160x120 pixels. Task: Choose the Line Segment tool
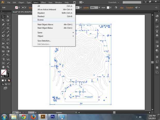3,28
